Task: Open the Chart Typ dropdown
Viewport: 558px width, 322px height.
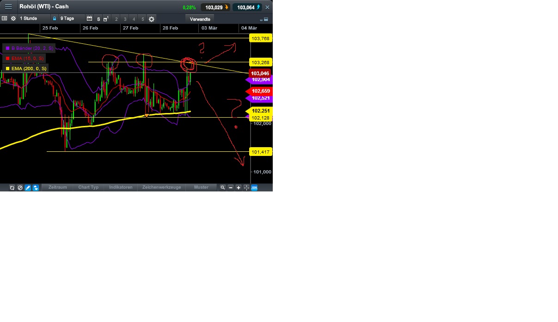Action: point(88,187)
